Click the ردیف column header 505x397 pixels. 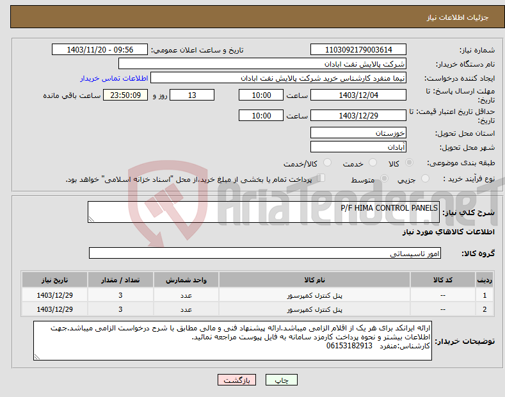tap(485, 280)
